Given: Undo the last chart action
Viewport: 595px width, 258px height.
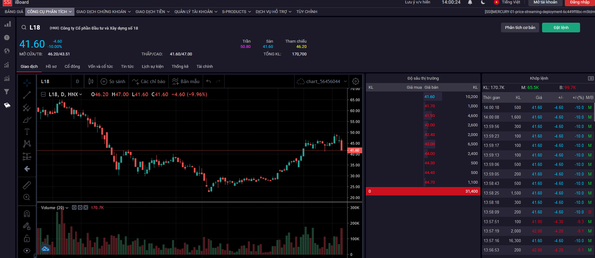Looking at the screenshot, I should pyautogui.click(x=209, y=82).
